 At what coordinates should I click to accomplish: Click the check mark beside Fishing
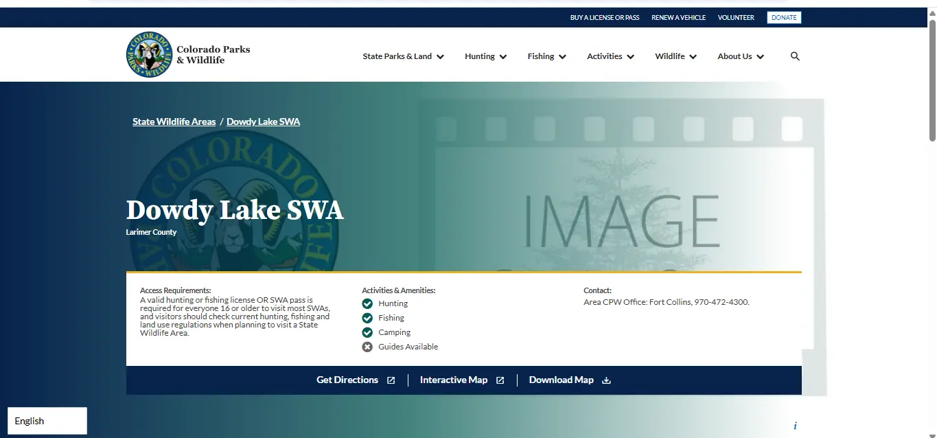pyautogui.click(x=367, y=318)
